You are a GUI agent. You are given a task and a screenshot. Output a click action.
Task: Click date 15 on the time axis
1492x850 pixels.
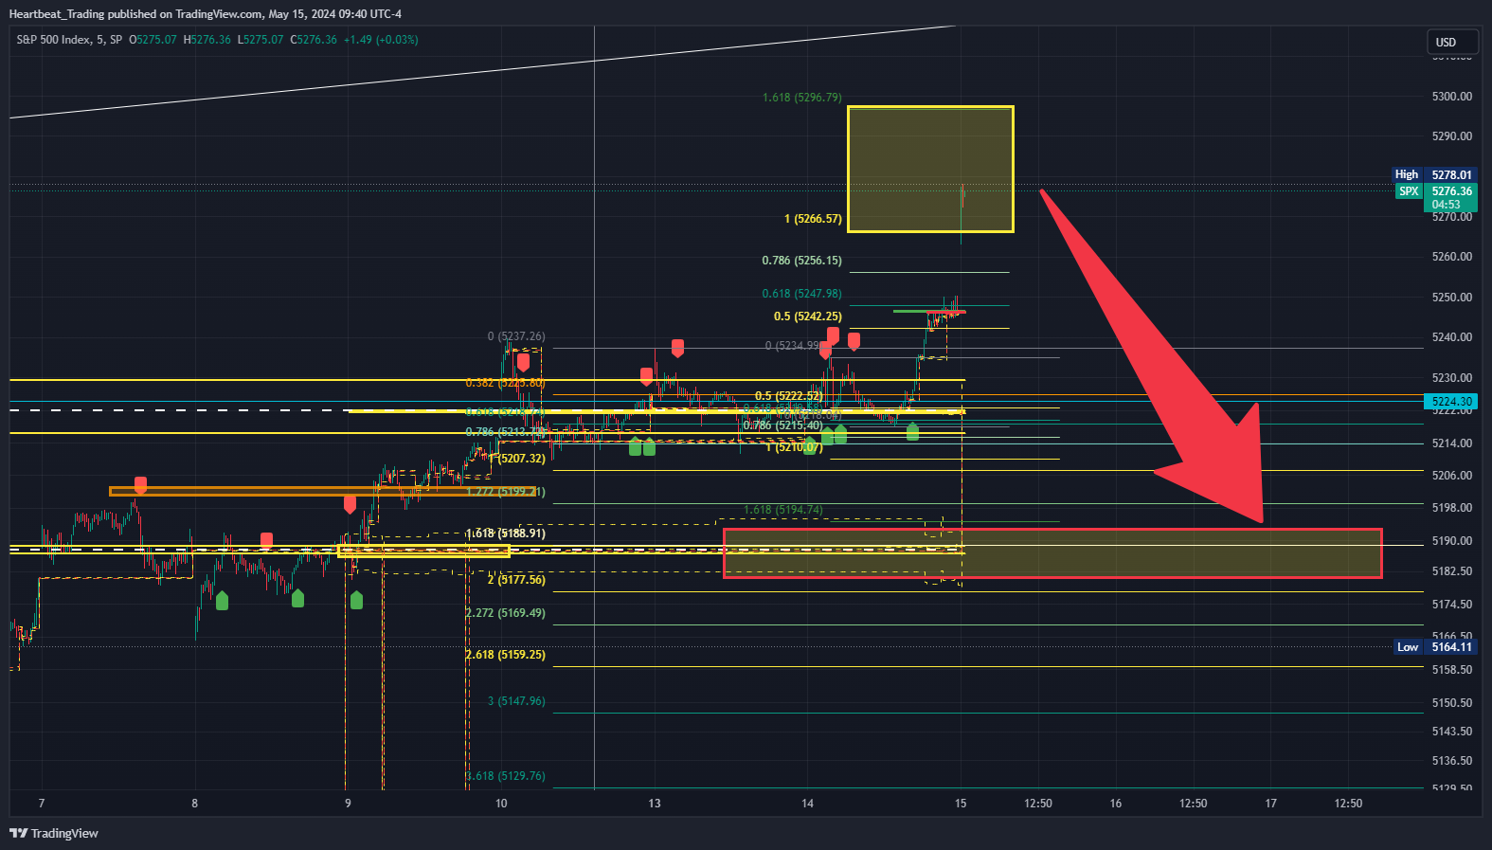point(961,804)
